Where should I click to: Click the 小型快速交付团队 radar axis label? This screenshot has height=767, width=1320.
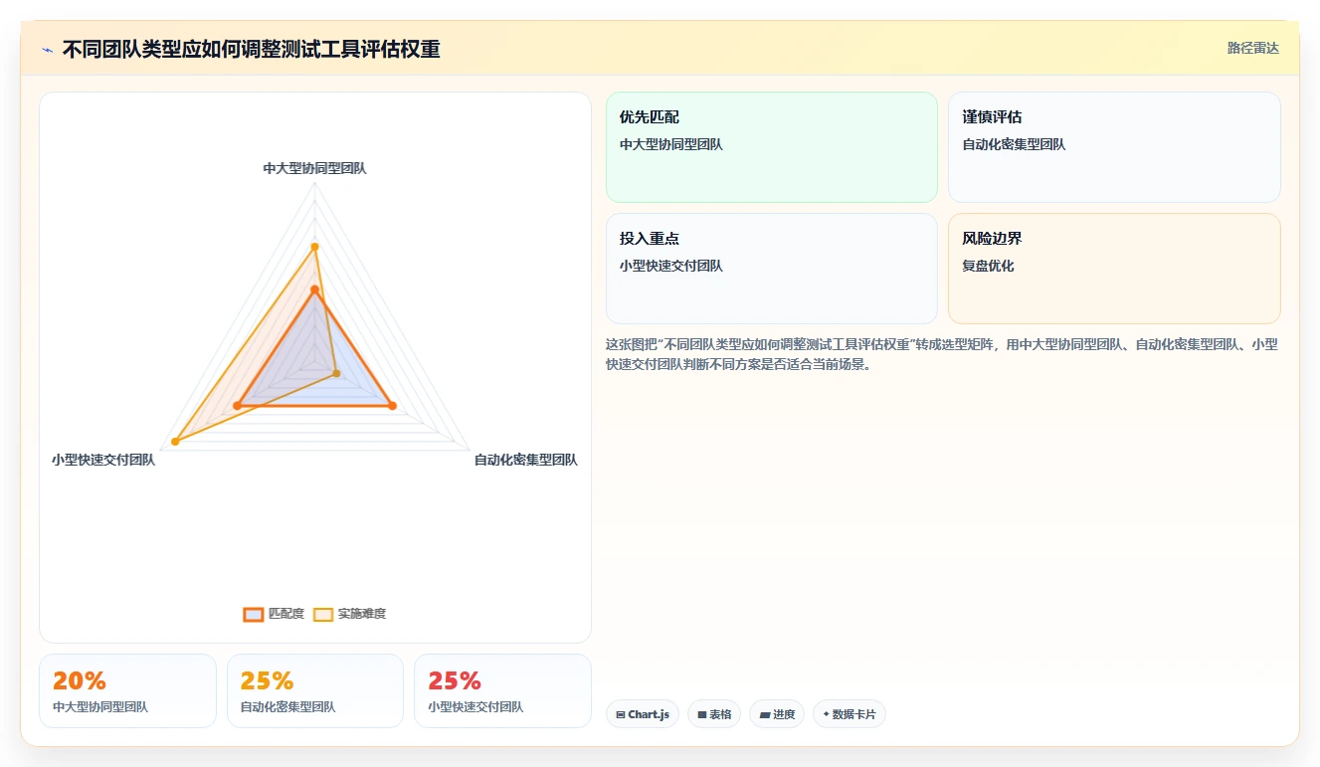tap(103, 460)
